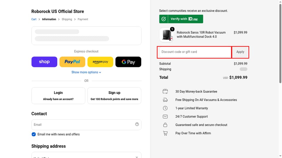
Task: Click the Affirm shopping cart icon
Action: click(165, 133)
